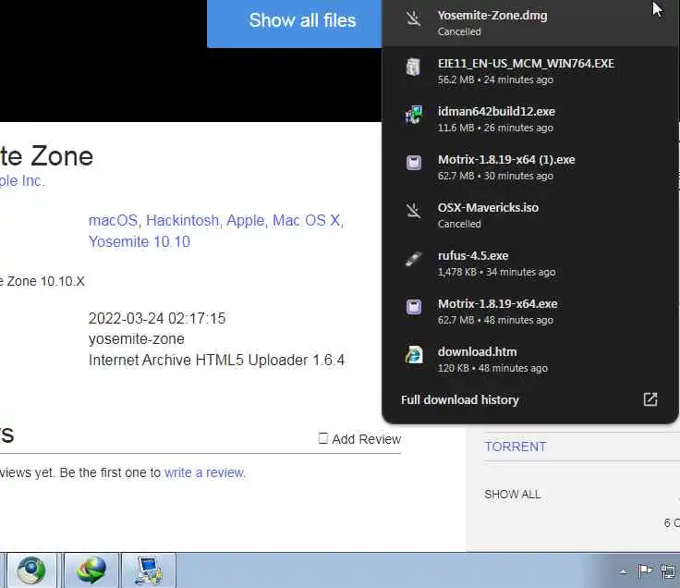This screenshot has width=680, height=588.
Task: Follow the Yosemite 10.10 topic link
Action: coord(140,241)
